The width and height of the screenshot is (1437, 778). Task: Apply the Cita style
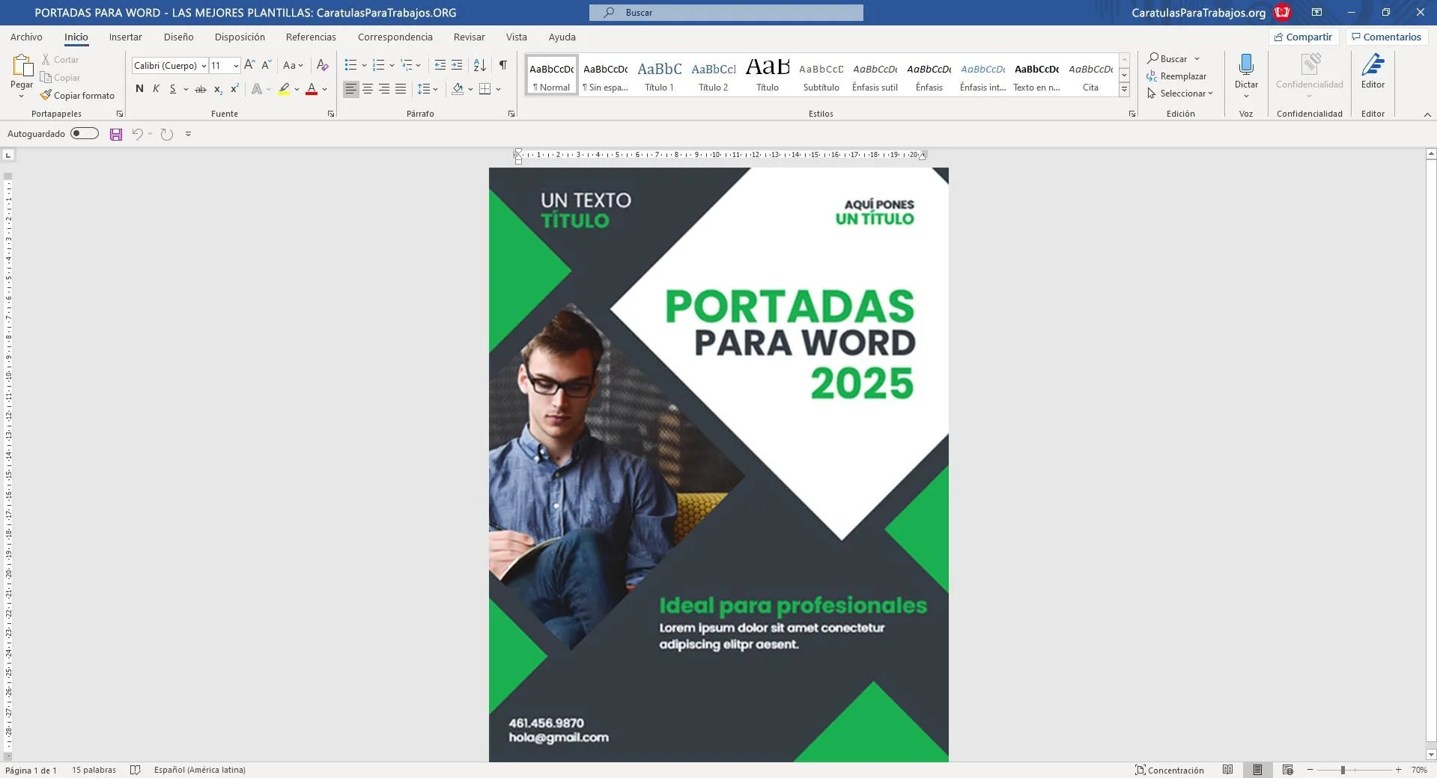(x=1090, y=75)
